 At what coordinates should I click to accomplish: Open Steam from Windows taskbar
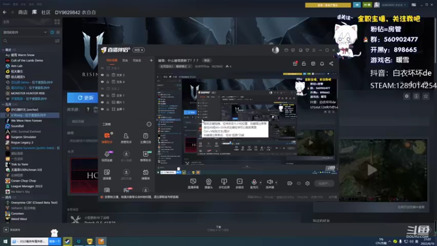tap(67, 241)
